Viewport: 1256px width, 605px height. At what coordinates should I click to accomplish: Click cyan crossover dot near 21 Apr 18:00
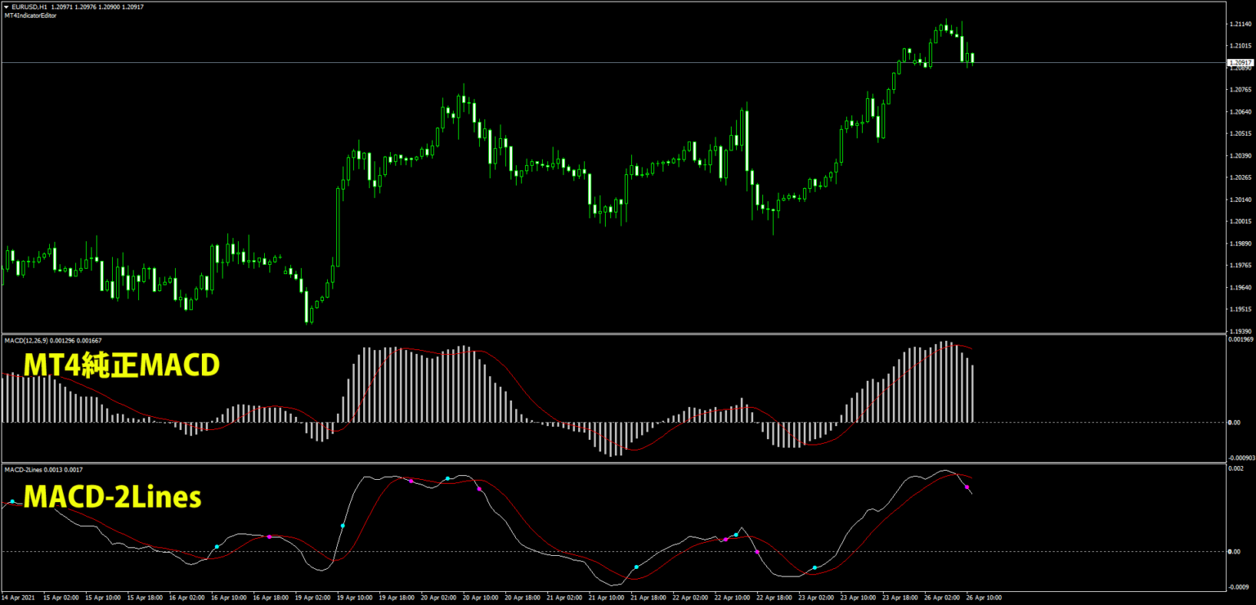pos(636,567)
